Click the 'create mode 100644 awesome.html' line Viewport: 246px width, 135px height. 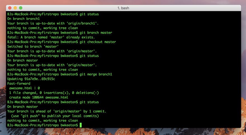coord(39,97)
